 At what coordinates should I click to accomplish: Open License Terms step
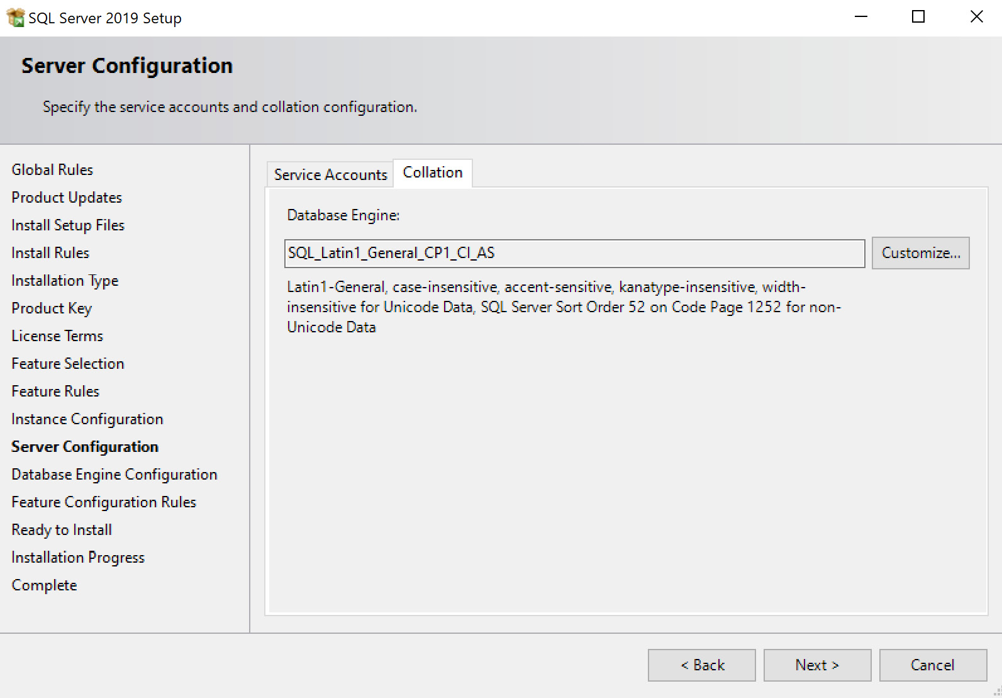pyautogui.click(x=57, y=336)
